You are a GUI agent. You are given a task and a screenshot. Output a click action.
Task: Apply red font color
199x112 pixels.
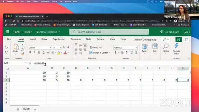click(65, 53)
